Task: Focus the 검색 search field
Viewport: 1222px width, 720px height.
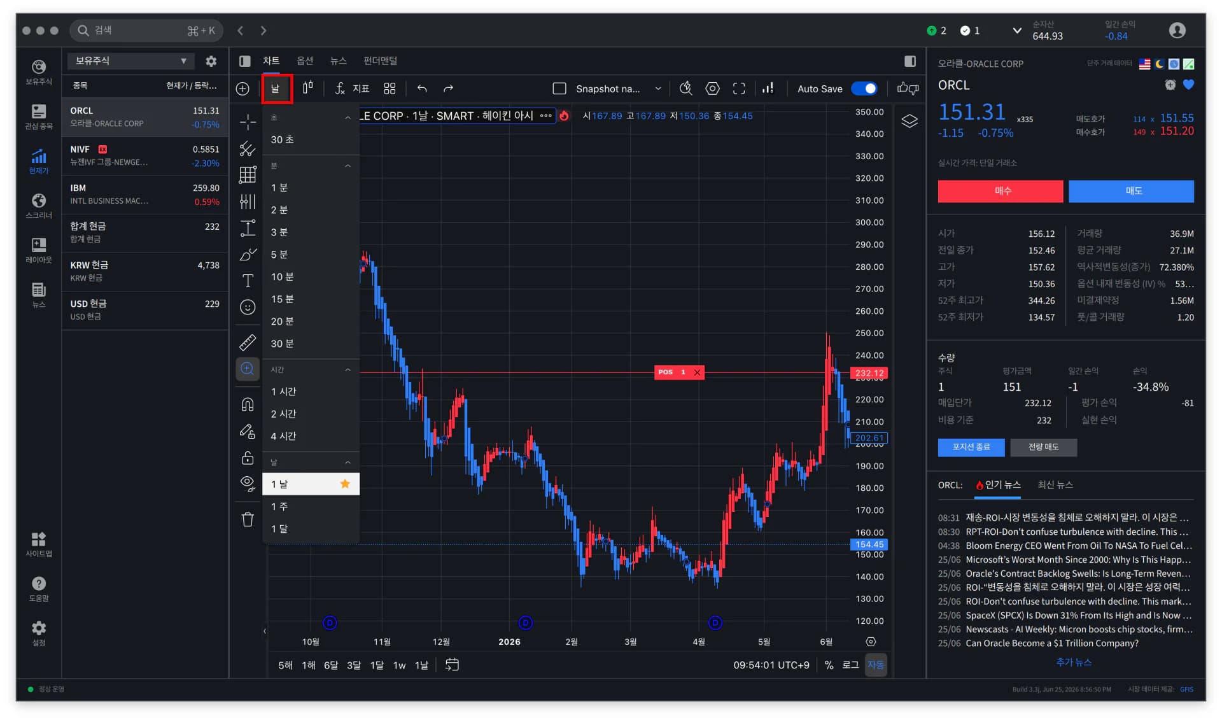Action: click(x=147, y=31)
